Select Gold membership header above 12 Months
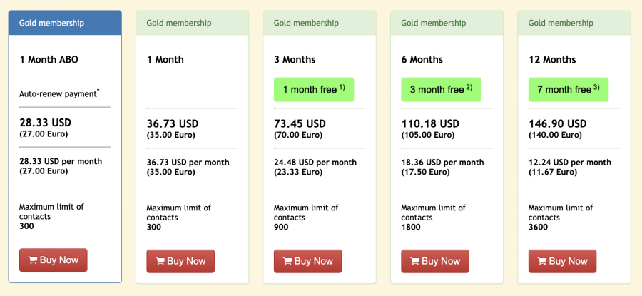 574,23
